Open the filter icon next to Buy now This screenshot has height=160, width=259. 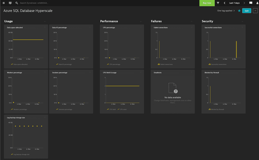click(218, 3)
